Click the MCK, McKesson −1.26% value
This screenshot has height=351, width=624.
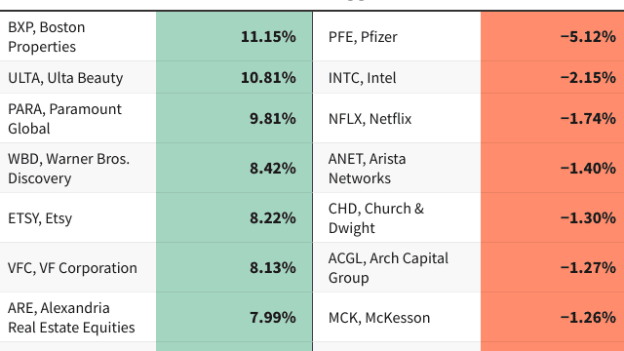coord(588,318)
